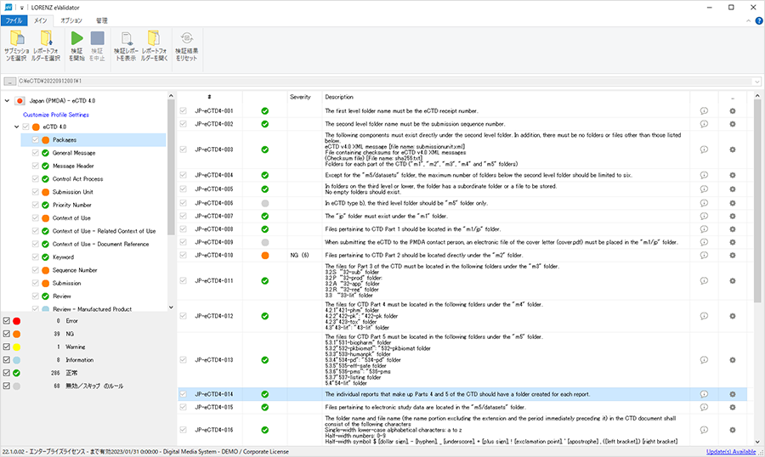This screenshot has width=765, height=457.
Task: Click orange NG status icon of JP-eCTD4-010
Action: point(265,255)
